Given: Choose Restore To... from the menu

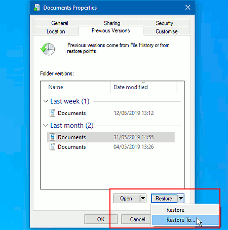Looking at the screenshot, I should pos(185,220).
